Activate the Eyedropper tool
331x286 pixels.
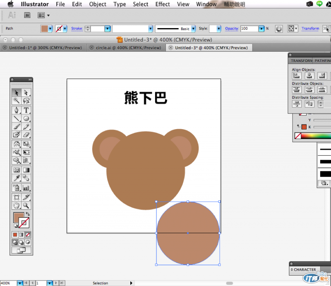tap(17, 178)
